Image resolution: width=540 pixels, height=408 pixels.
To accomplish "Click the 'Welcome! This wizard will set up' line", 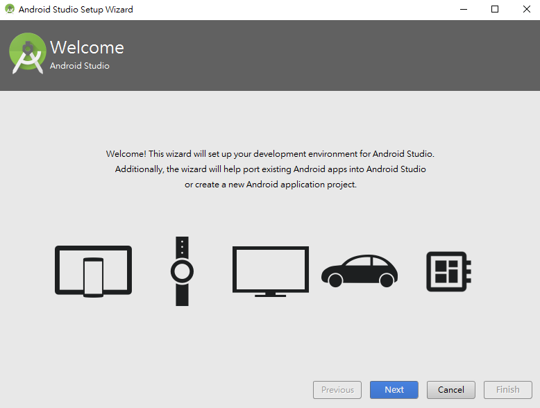I will [270, 154].
